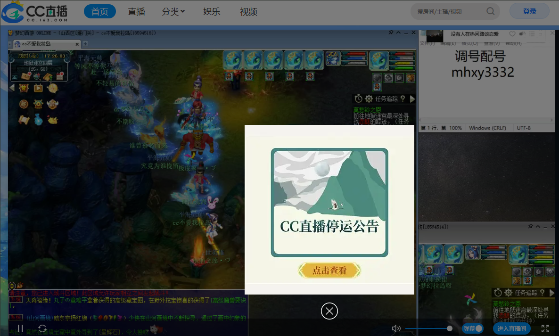Screen dimensions: 559x336
Task: Add a new game tab with the plus button
Action: click(x=85, y=43)
